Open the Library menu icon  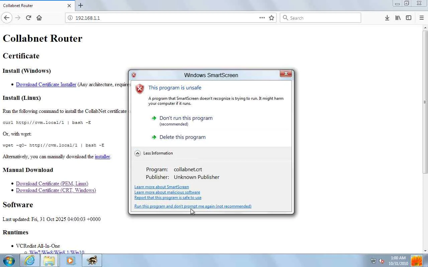point(398,18)
